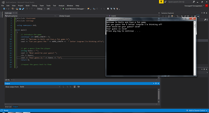Screen dimensions: 209x113
Task: Click the Quick Launch magnifier icon
Action: pyautogui.click(x=194, y=2)
